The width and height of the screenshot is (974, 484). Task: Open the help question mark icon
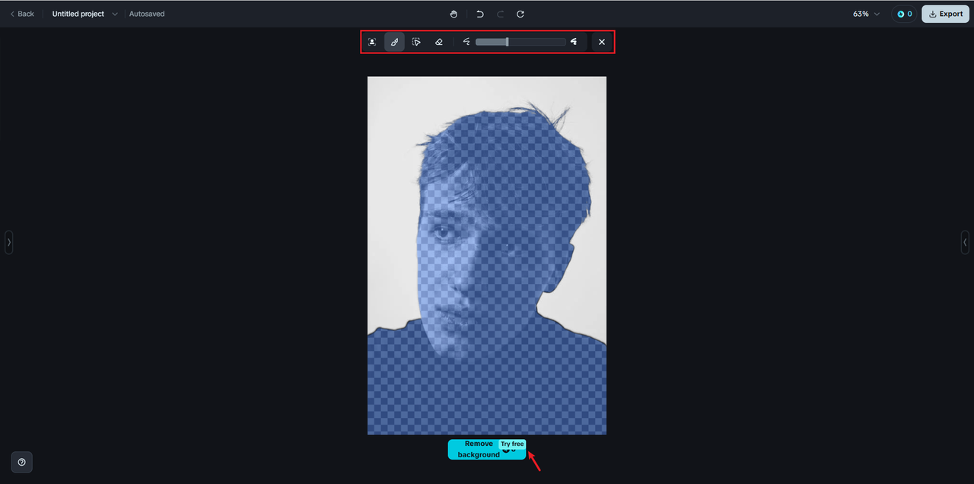point(21,462)
